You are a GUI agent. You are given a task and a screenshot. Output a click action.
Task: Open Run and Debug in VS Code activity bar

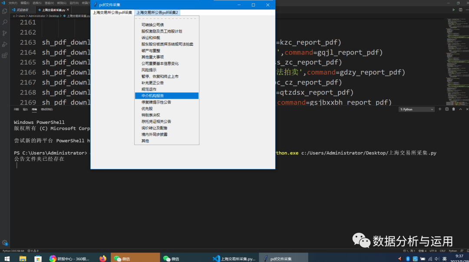click(x=4, y=44)
